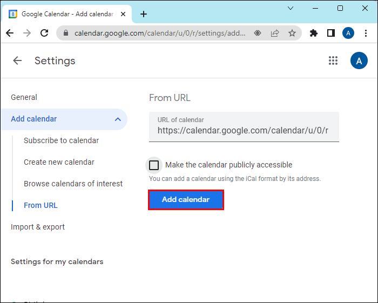The height and width of the screenshot is (303, 378).
Task: Open Chrome side panel icon
Action: (330, 33)
